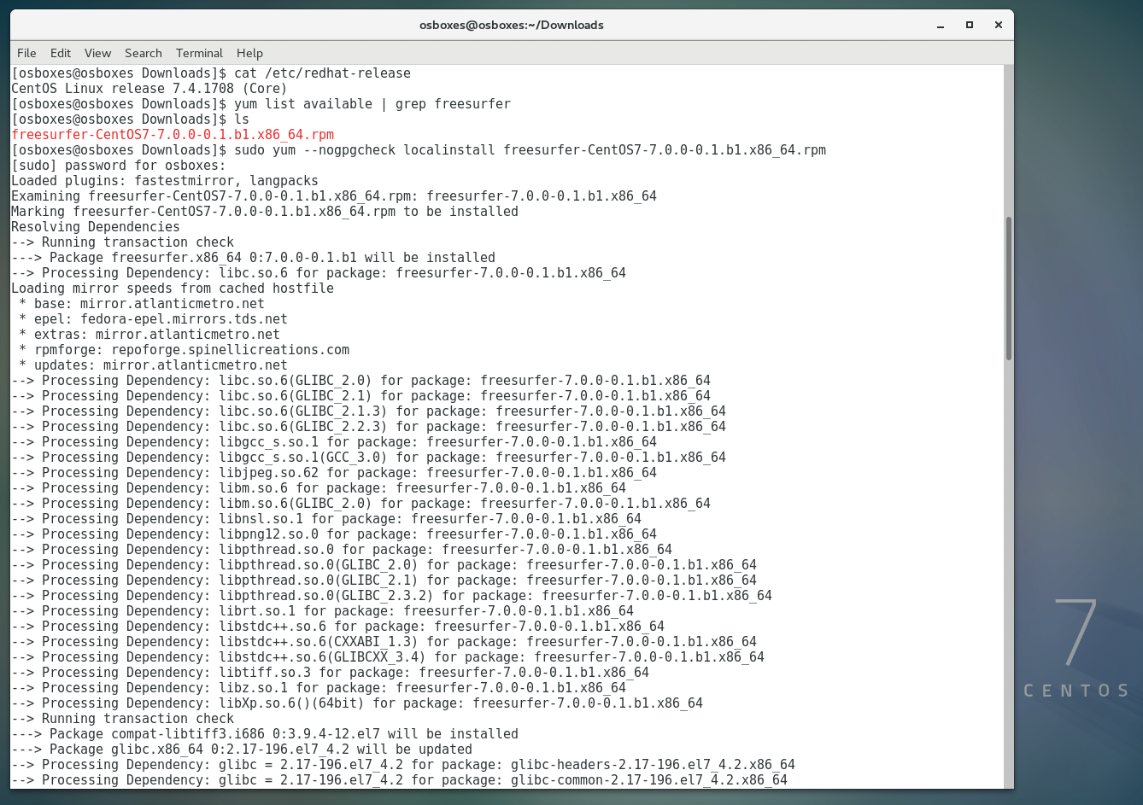Image resolution: width=1143 pixels, height=805 pixels.
Task: Close the terminal window
Action: coord(998,25)
